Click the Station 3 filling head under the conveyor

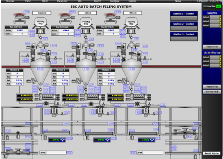pos(146,112)
